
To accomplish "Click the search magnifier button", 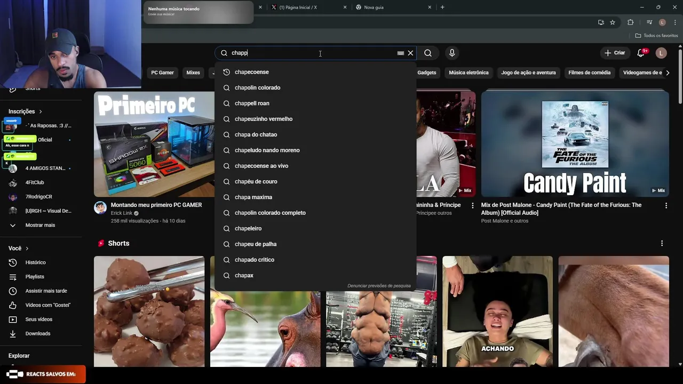I will tap(428, 53).
